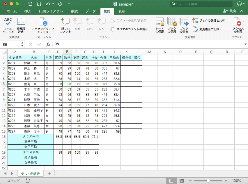This screenshot has height=184, width=248.
Task: Click the zoom slider handle
Action: click(x=208, y=181)
